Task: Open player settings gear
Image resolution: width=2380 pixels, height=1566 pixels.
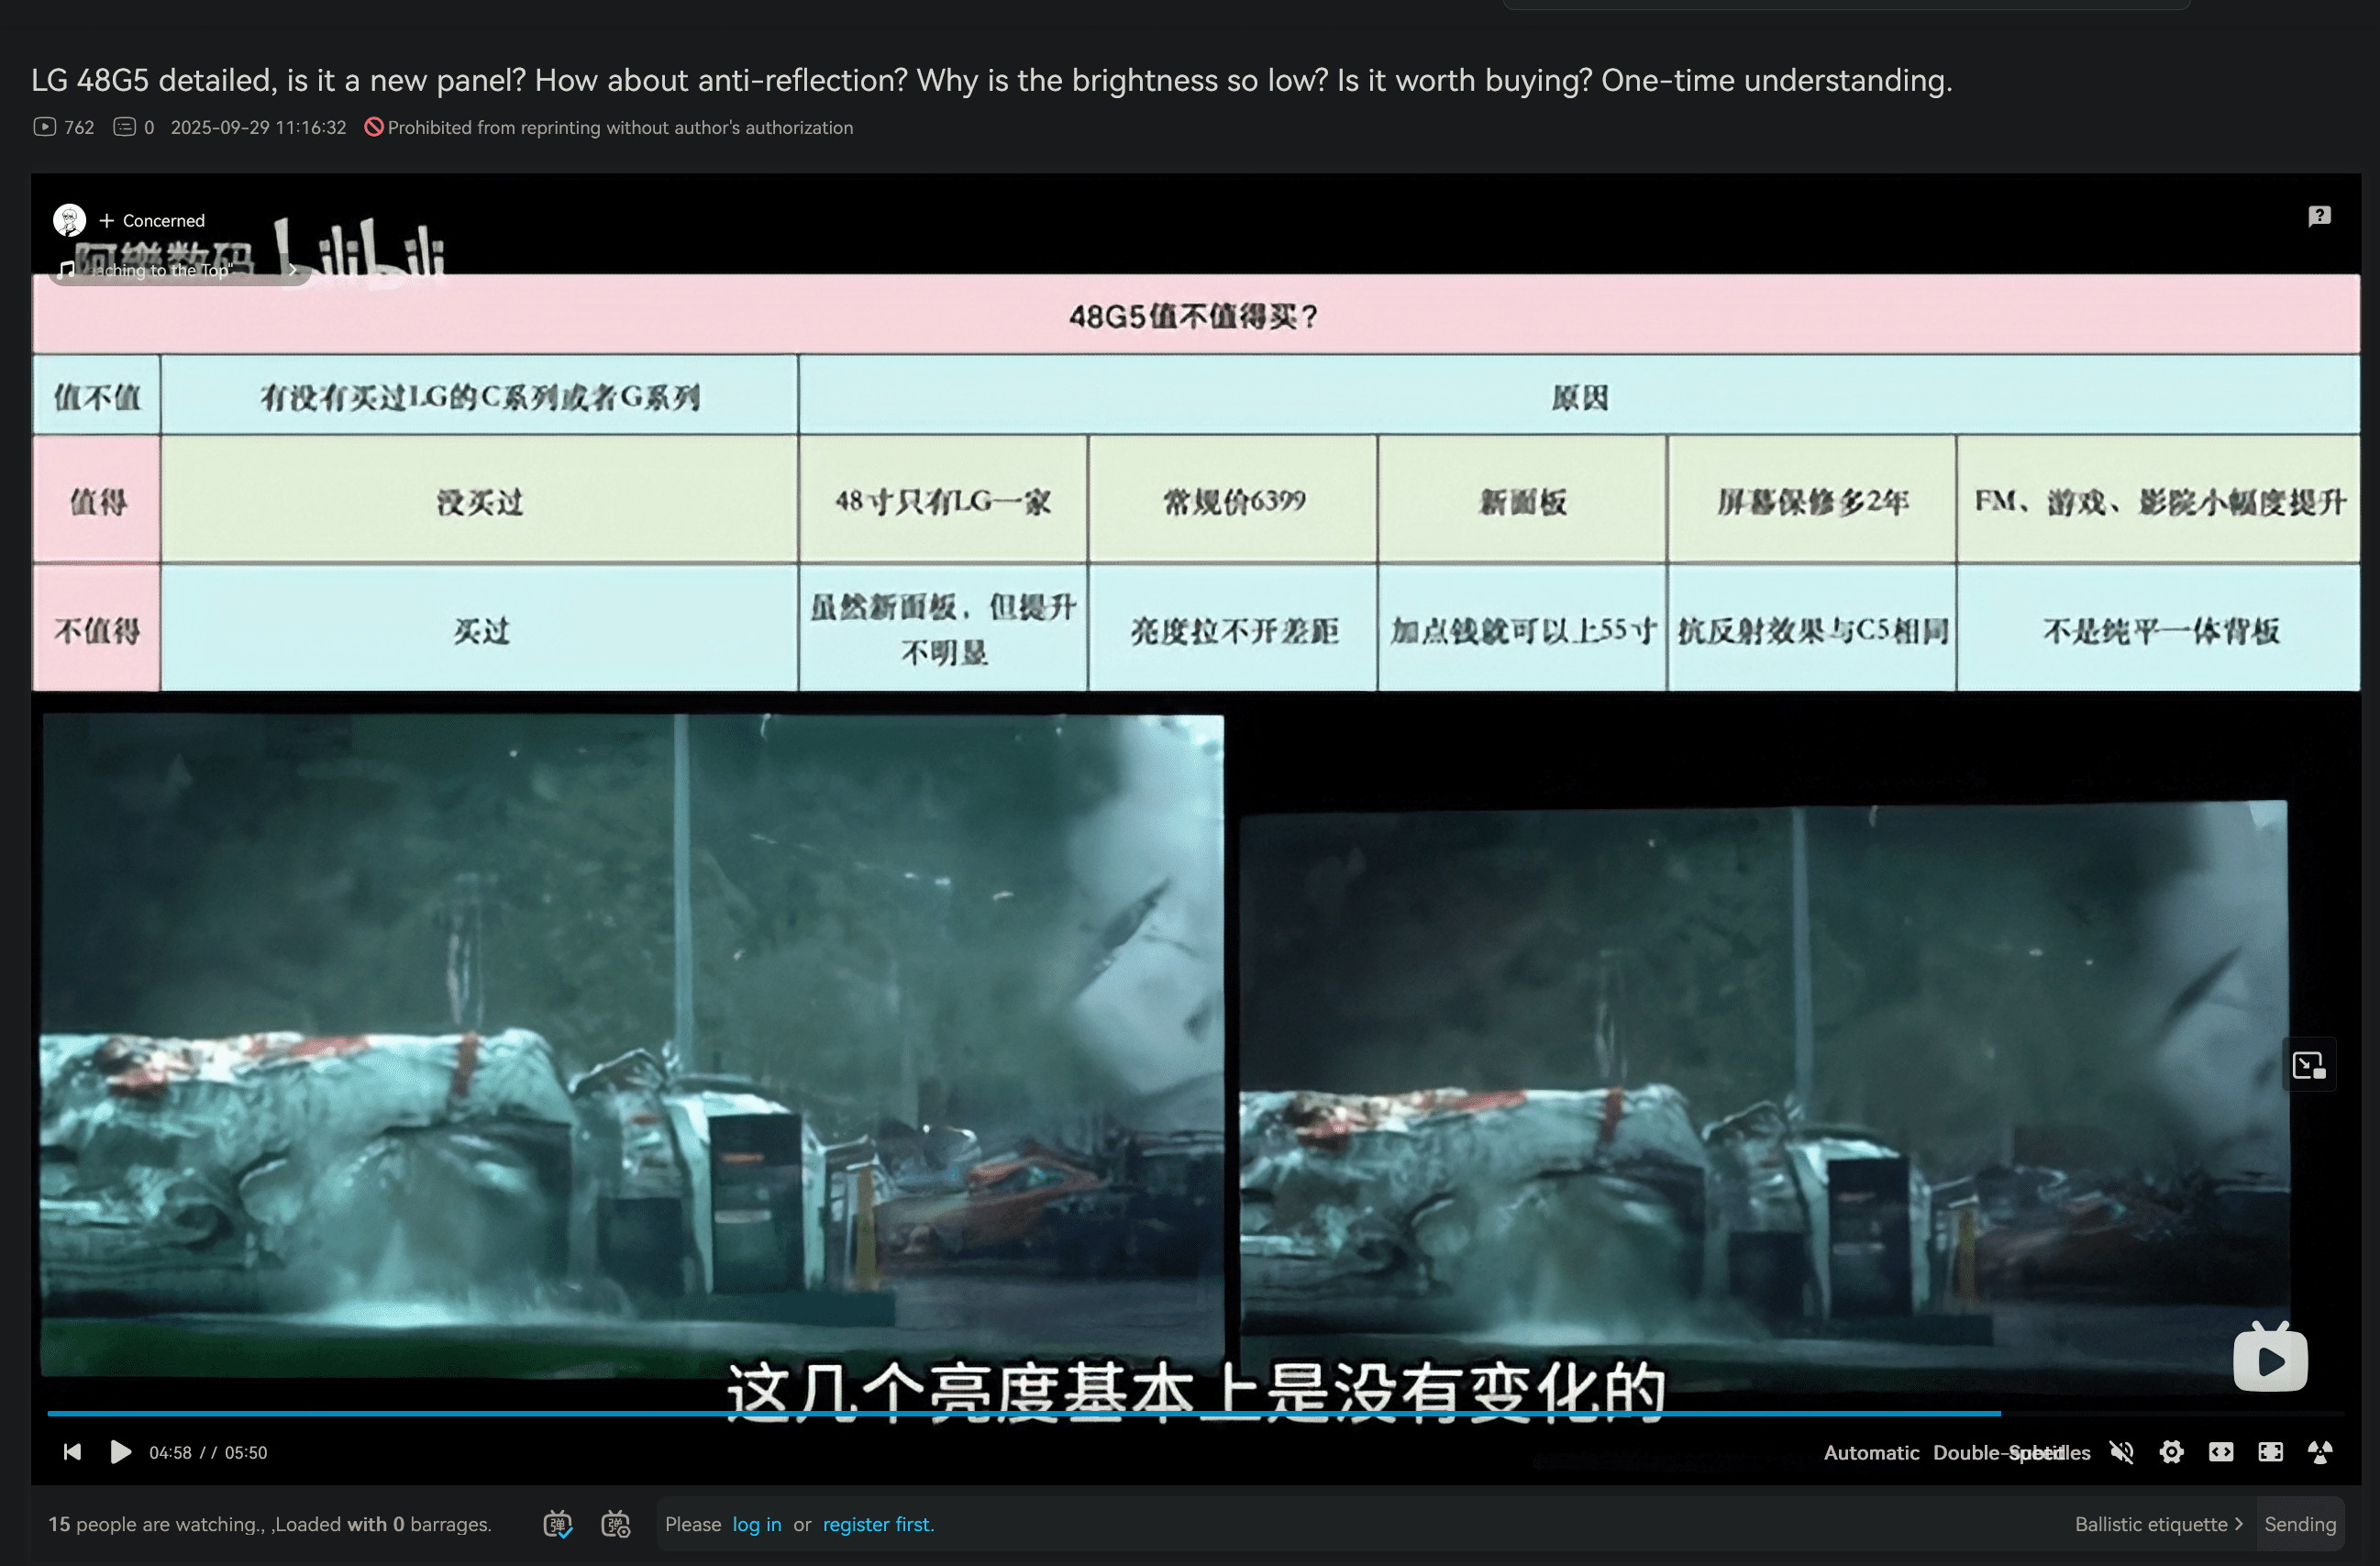Action: [x=2170, y=1451]
